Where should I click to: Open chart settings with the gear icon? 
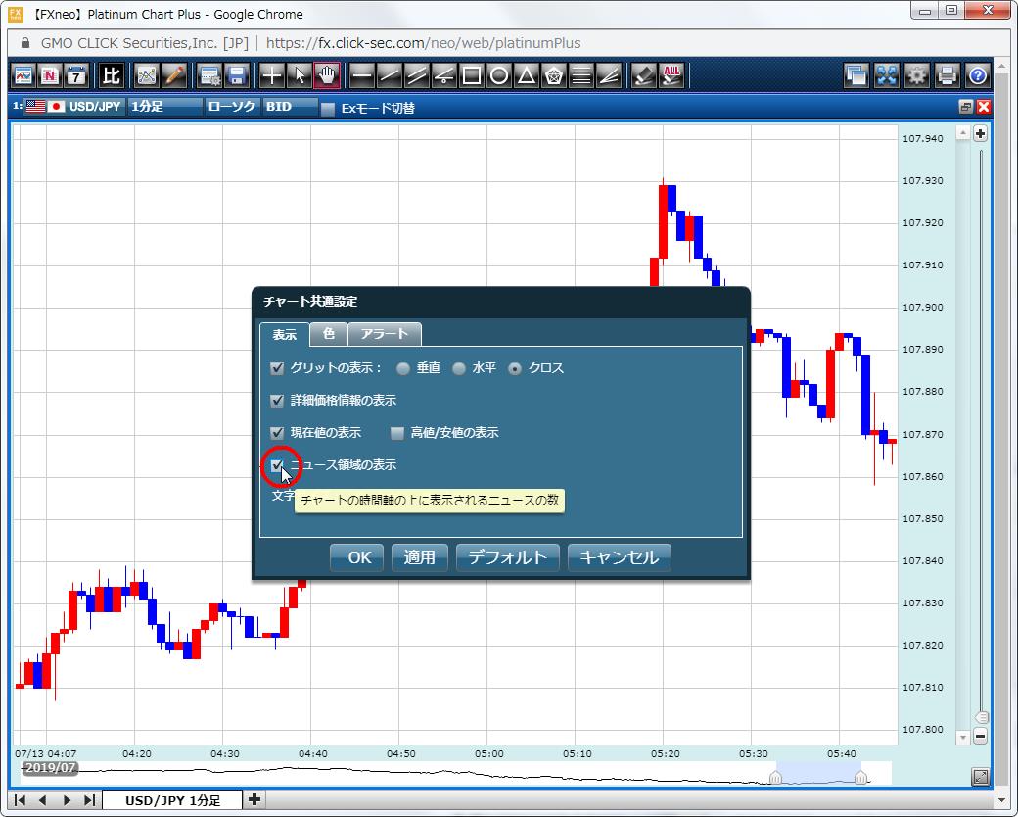915,75
